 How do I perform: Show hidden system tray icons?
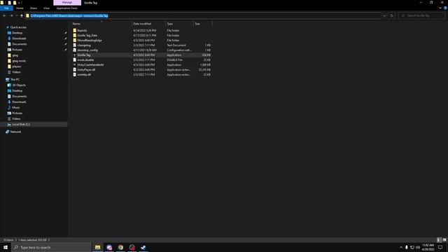401,247
